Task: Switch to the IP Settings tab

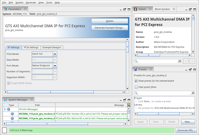Action: (x=14, y=47)
